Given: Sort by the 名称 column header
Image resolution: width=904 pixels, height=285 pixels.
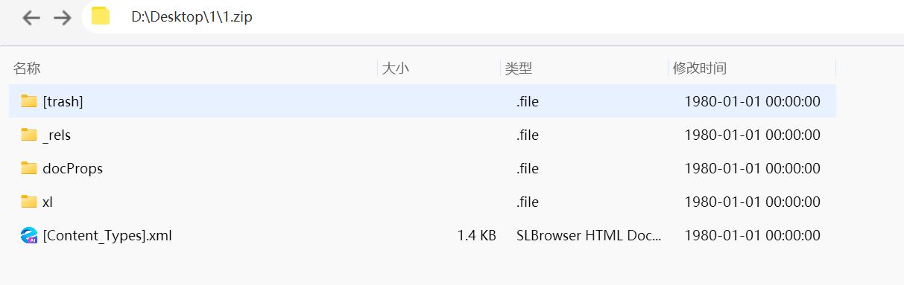Looking at the screenshot, I should click(x=27, y=68).
